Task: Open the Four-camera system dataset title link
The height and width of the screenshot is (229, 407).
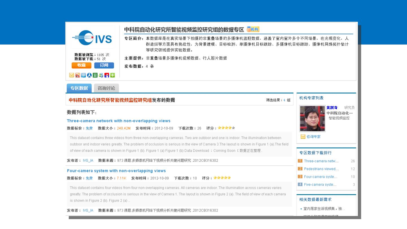Action: 116,171
